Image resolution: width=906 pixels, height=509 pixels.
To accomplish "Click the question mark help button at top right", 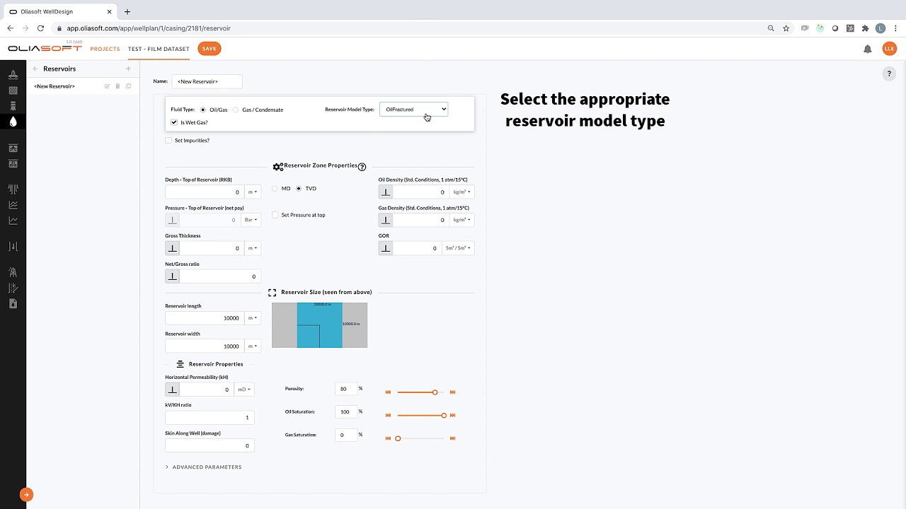I will pyautogui.click(x=889, y=74).
